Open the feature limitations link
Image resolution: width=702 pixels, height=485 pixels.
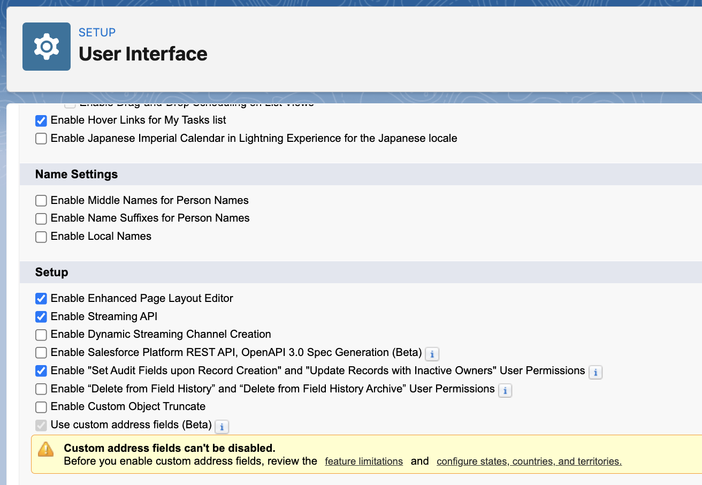(x=364, y=461)
